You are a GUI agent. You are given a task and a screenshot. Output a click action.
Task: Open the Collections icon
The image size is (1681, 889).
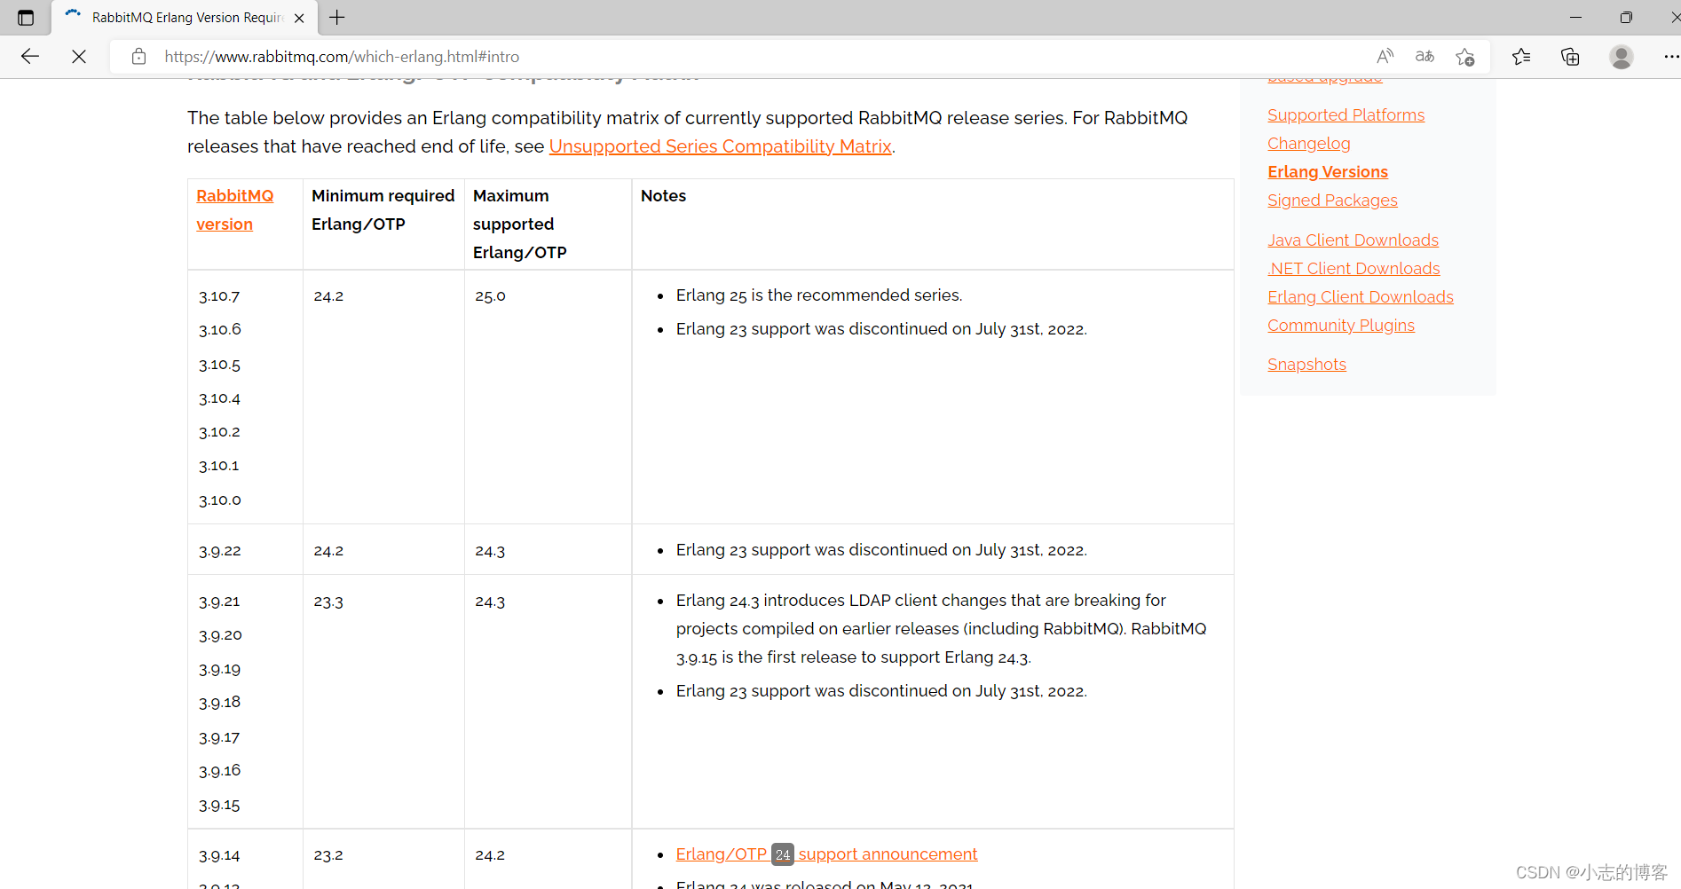1570,57
